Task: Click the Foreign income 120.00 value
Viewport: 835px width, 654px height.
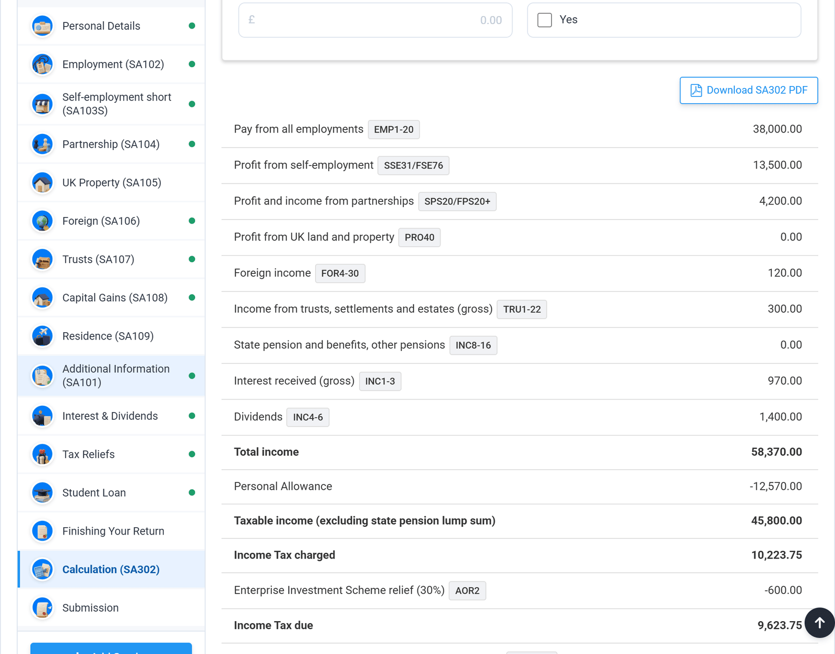Action: tap(784, 273)
